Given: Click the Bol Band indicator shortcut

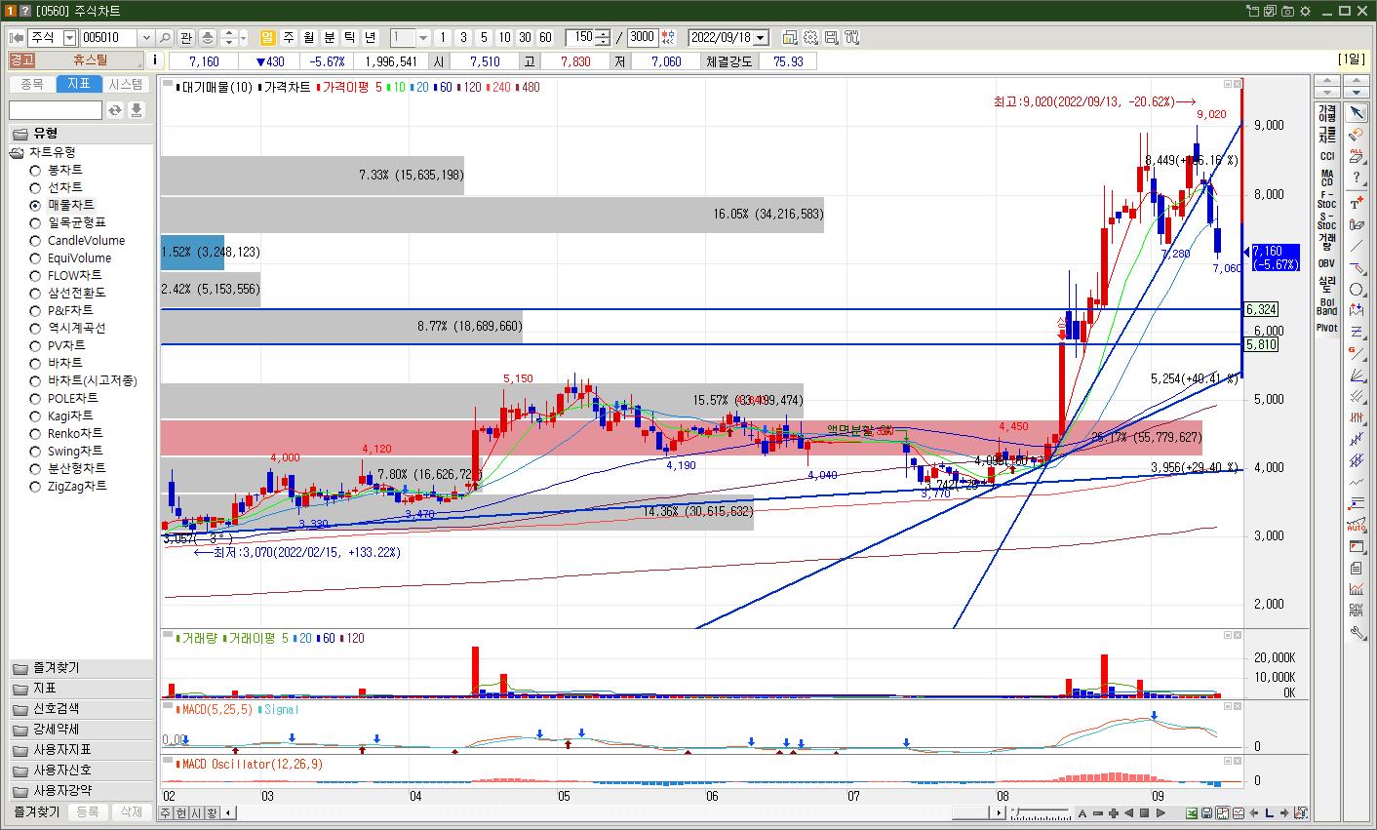Looking at the screenshot, I should pos(1327,306).
